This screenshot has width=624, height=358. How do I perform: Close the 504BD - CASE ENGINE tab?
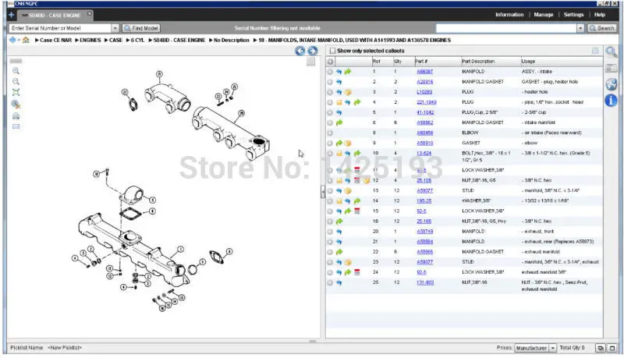[x=90, y=14]
